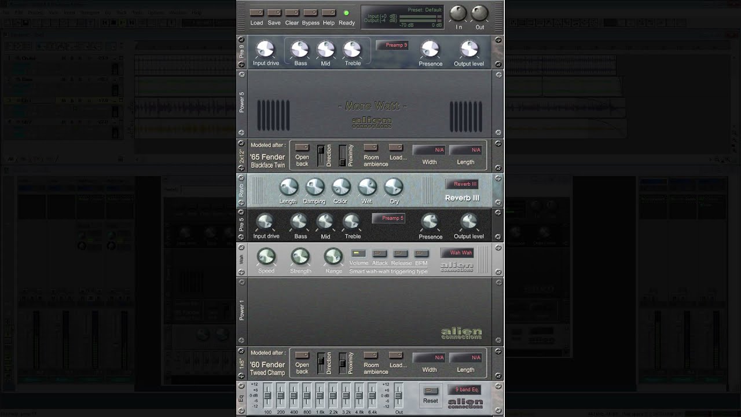Toggle the Bypass button
741x417 pixels.
point(311,13)
